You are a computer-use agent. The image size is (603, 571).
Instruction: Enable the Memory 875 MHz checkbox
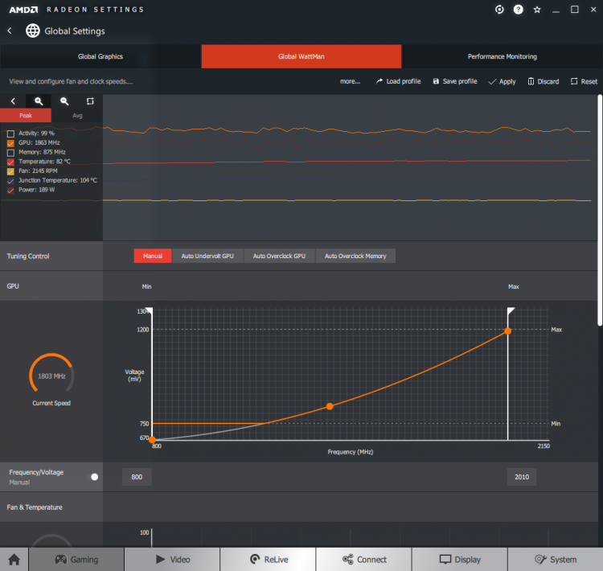10,152
